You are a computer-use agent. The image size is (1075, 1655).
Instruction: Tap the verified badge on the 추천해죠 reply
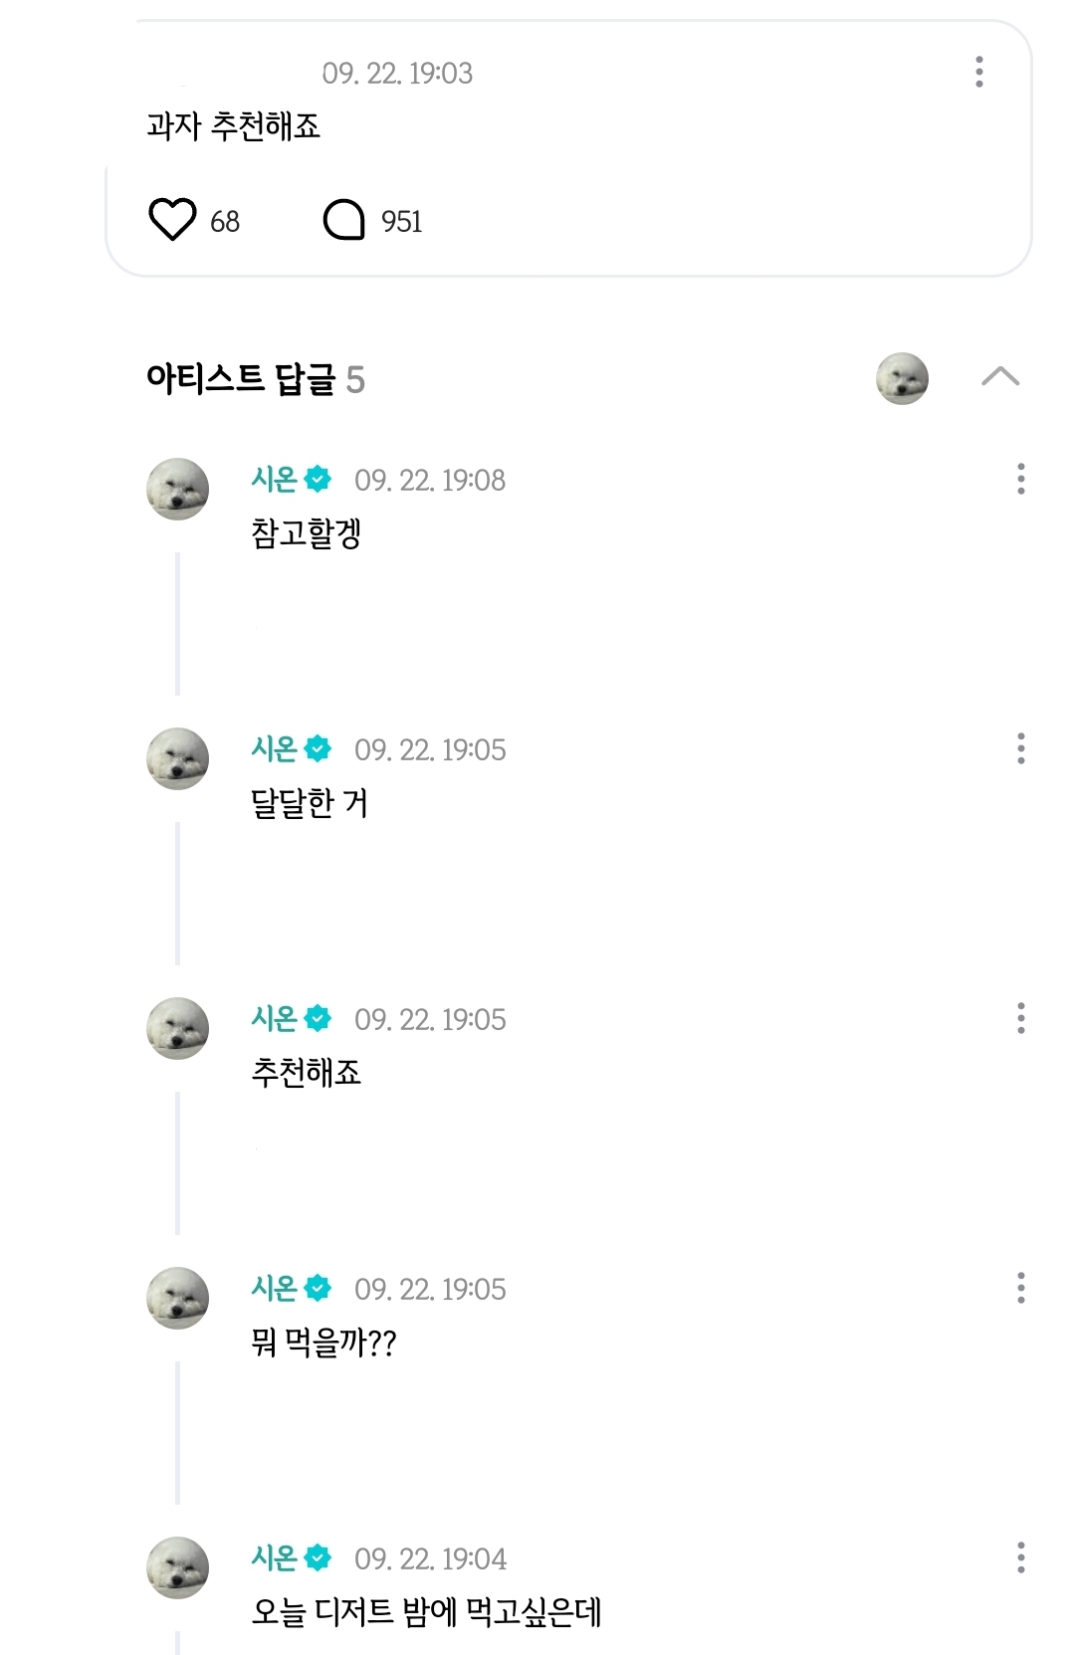(x=318, y=1018)
